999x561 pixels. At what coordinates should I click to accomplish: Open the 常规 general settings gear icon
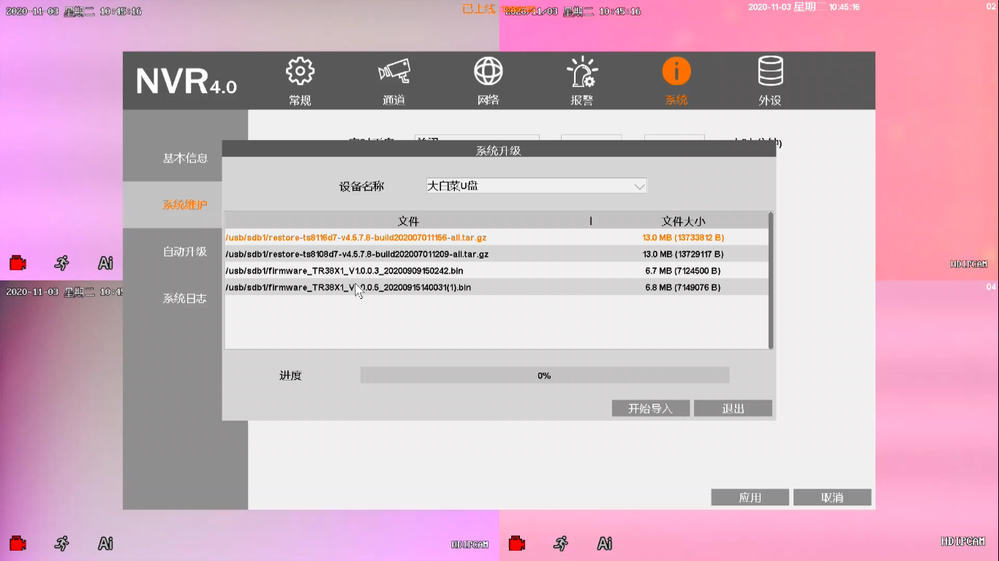tap(300, 71)
